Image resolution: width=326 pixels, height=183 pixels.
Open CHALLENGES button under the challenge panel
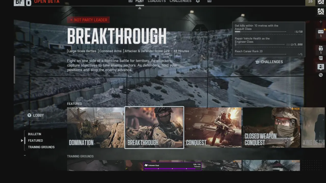pos(269,62)
